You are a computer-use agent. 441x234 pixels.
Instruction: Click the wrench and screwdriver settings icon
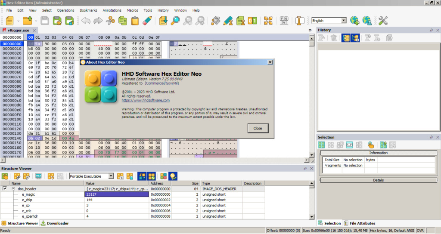(x=383, y=21)
